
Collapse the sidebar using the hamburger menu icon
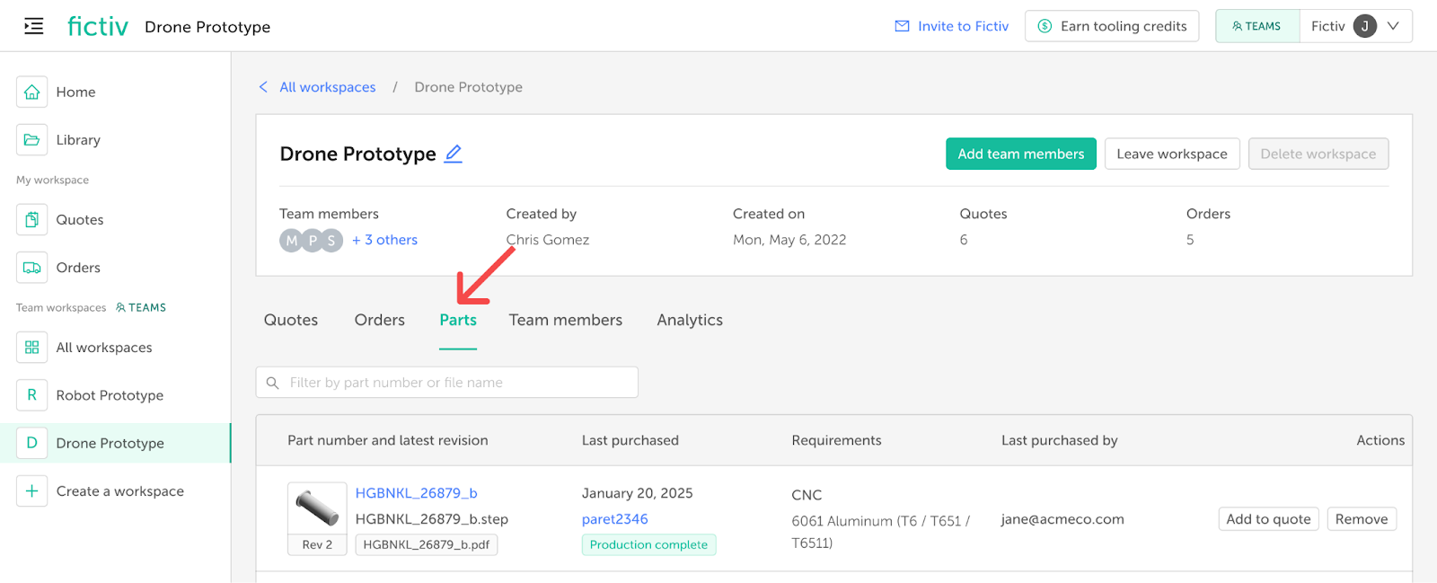[33, 26]
